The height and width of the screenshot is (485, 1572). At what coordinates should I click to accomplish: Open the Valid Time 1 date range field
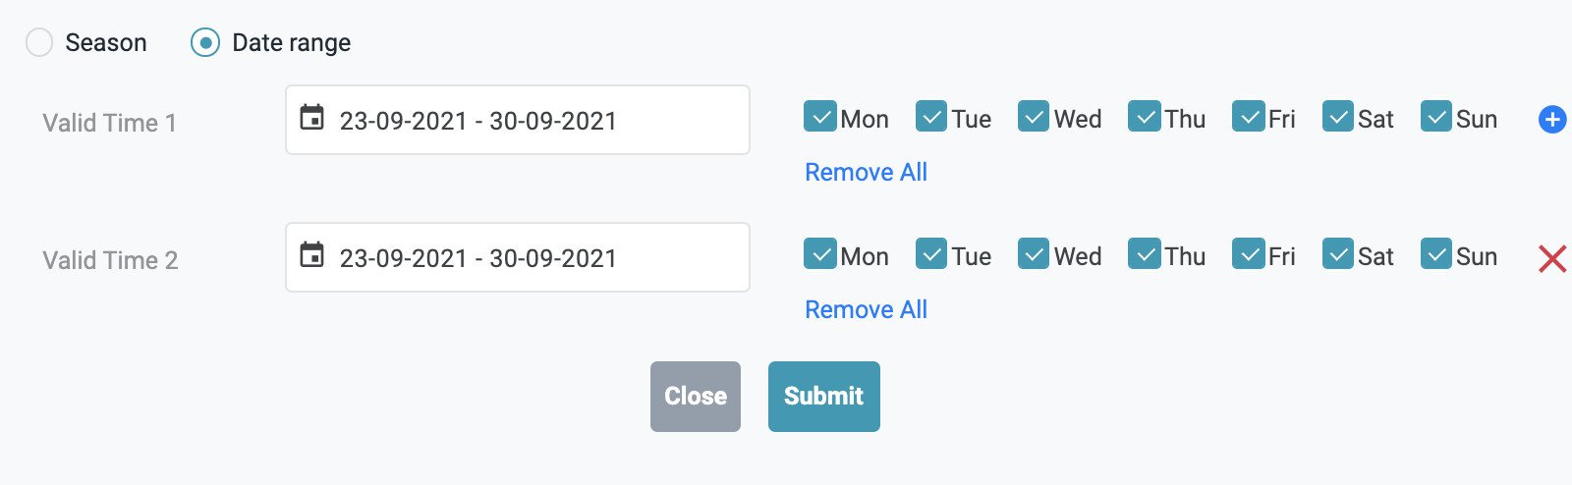tap(518, 120)
